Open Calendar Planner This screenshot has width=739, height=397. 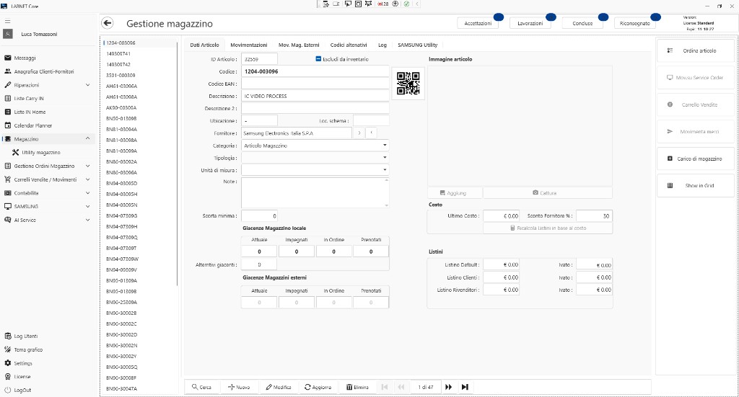pyautogui.click(x=32, y=125)
